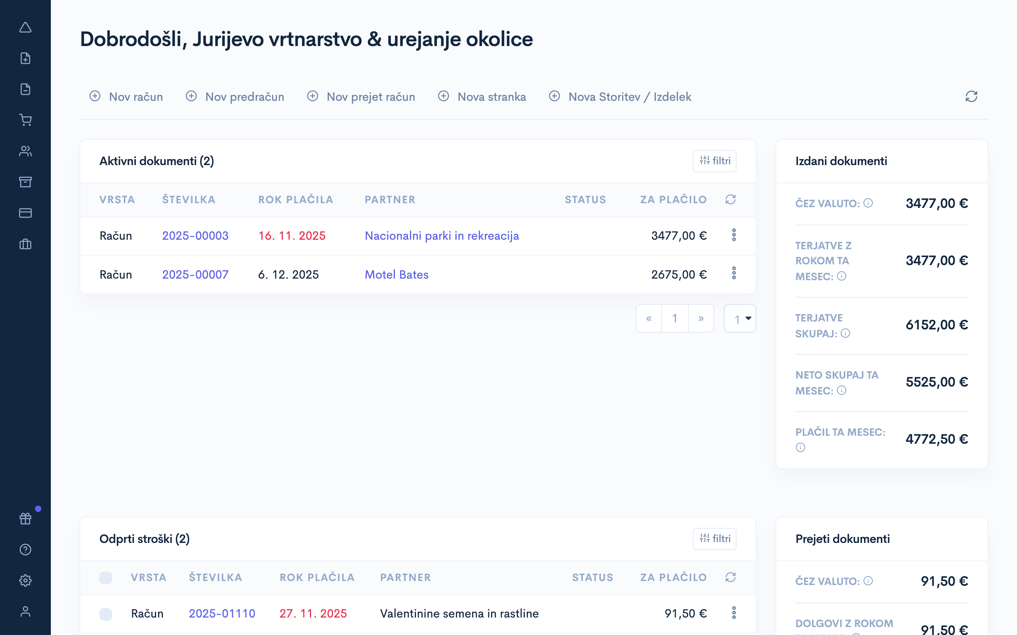Open actions menu for invoice 2025-00003
The image size is (1017, 635).
tap(734, 235)
